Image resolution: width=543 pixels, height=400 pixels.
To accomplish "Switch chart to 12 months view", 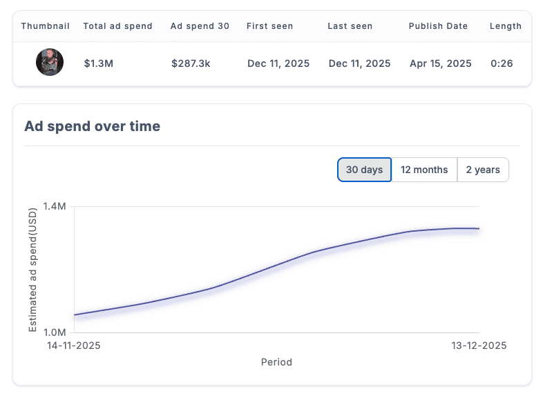I will pyautogui.click(x=424, y=170).
